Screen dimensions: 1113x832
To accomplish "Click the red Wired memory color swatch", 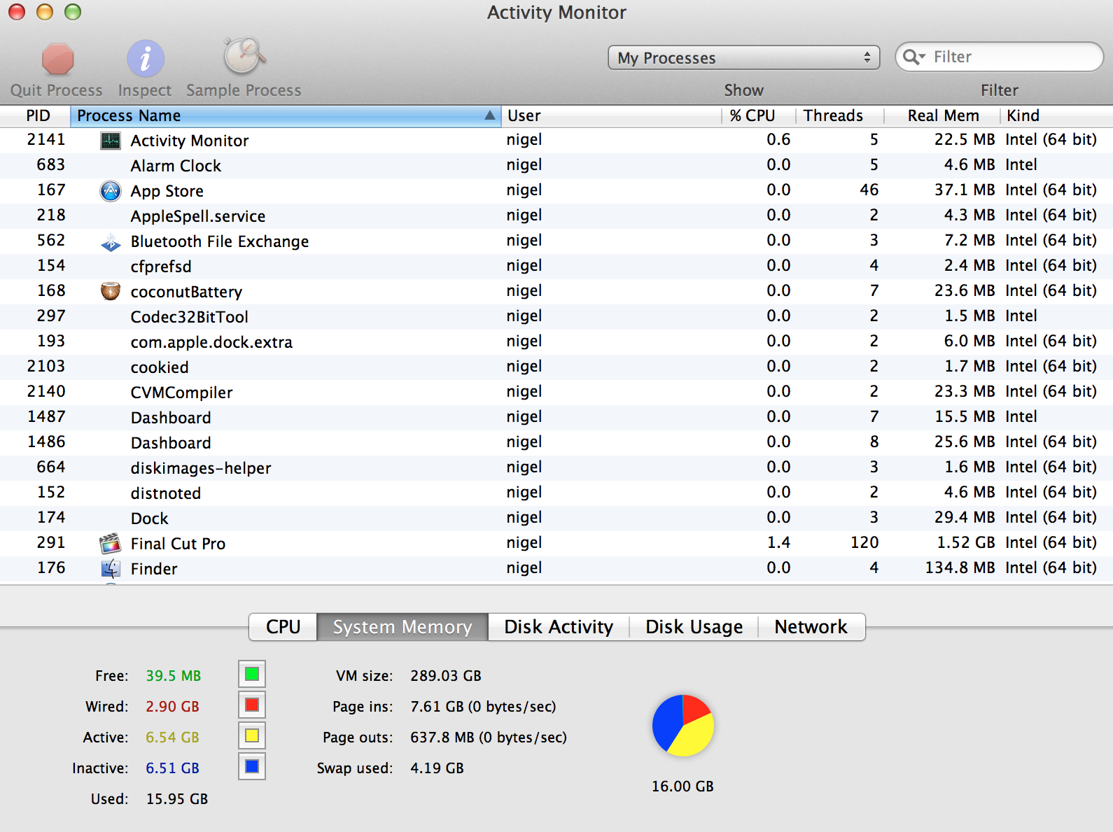I will (252, 705).
